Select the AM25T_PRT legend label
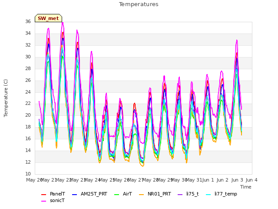 [94, 194]
